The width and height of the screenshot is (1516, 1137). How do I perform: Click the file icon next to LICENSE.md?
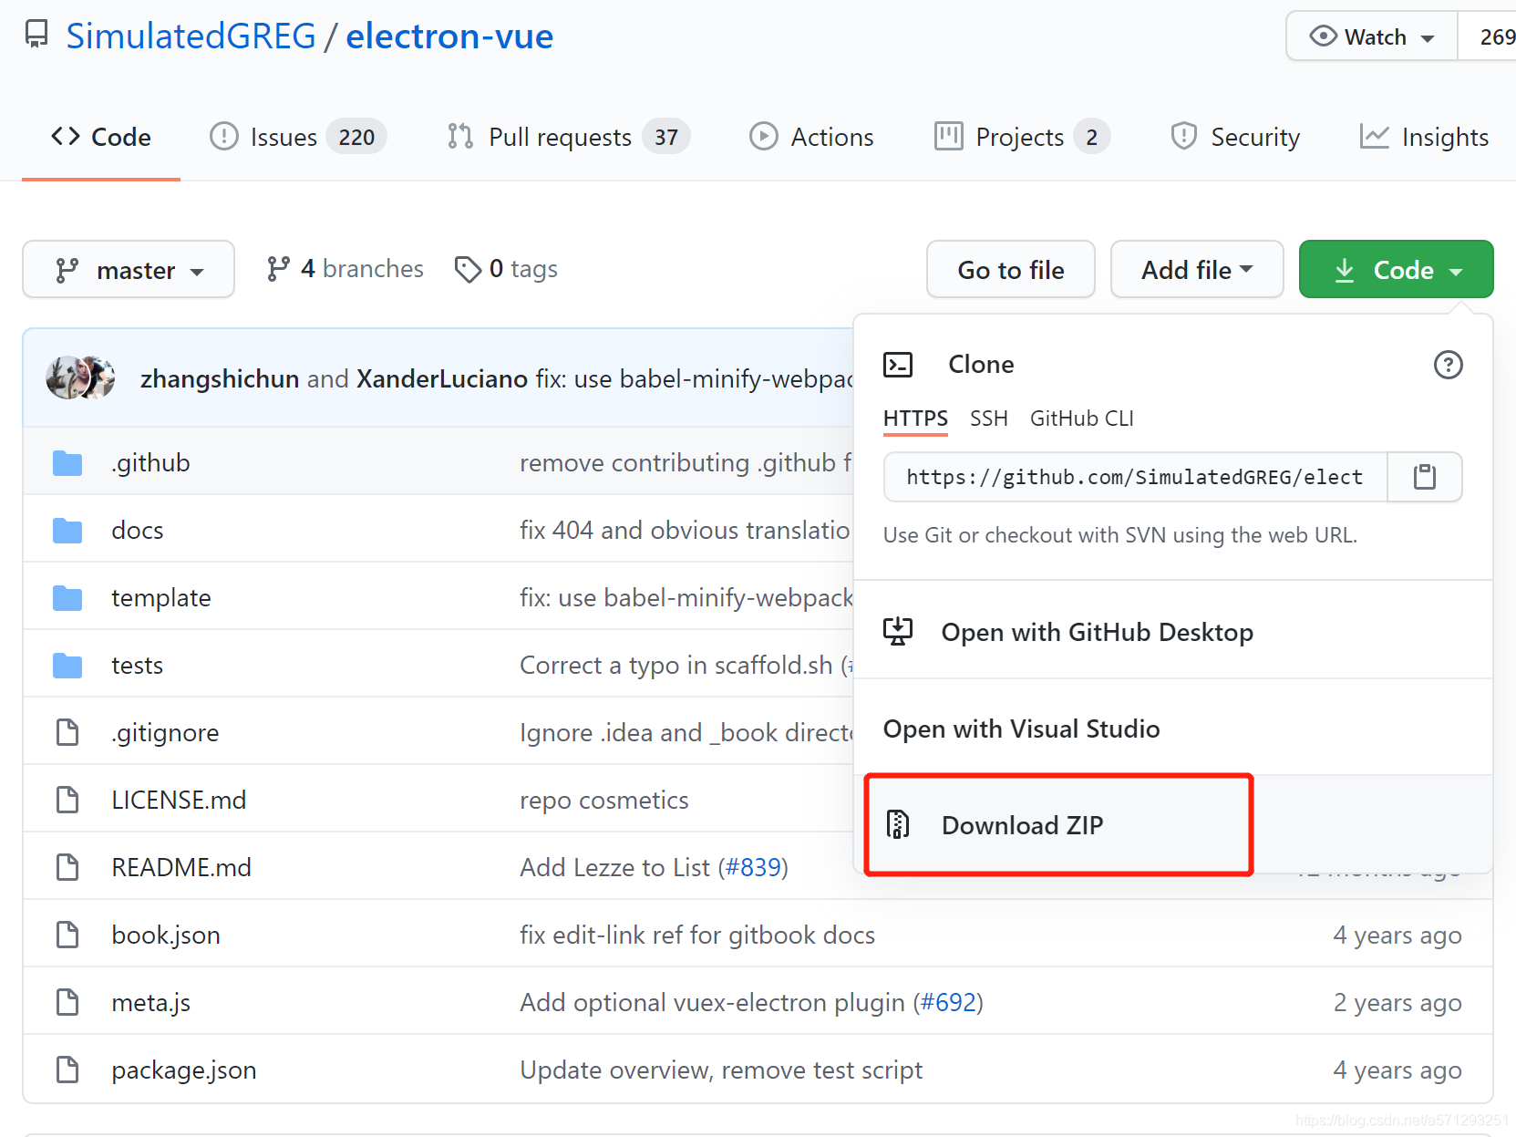click(67, 800)
